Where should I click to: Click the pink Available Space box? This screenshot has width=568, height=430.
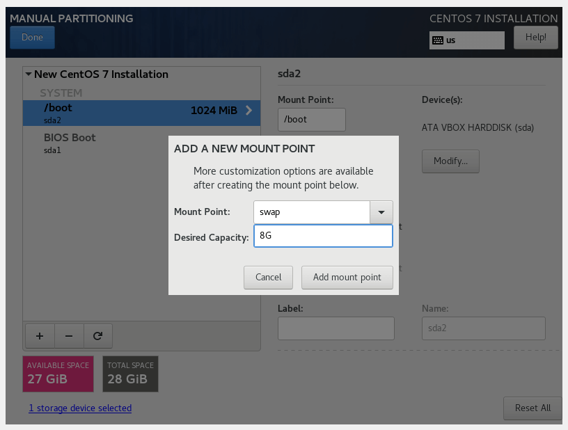(58, 374)
